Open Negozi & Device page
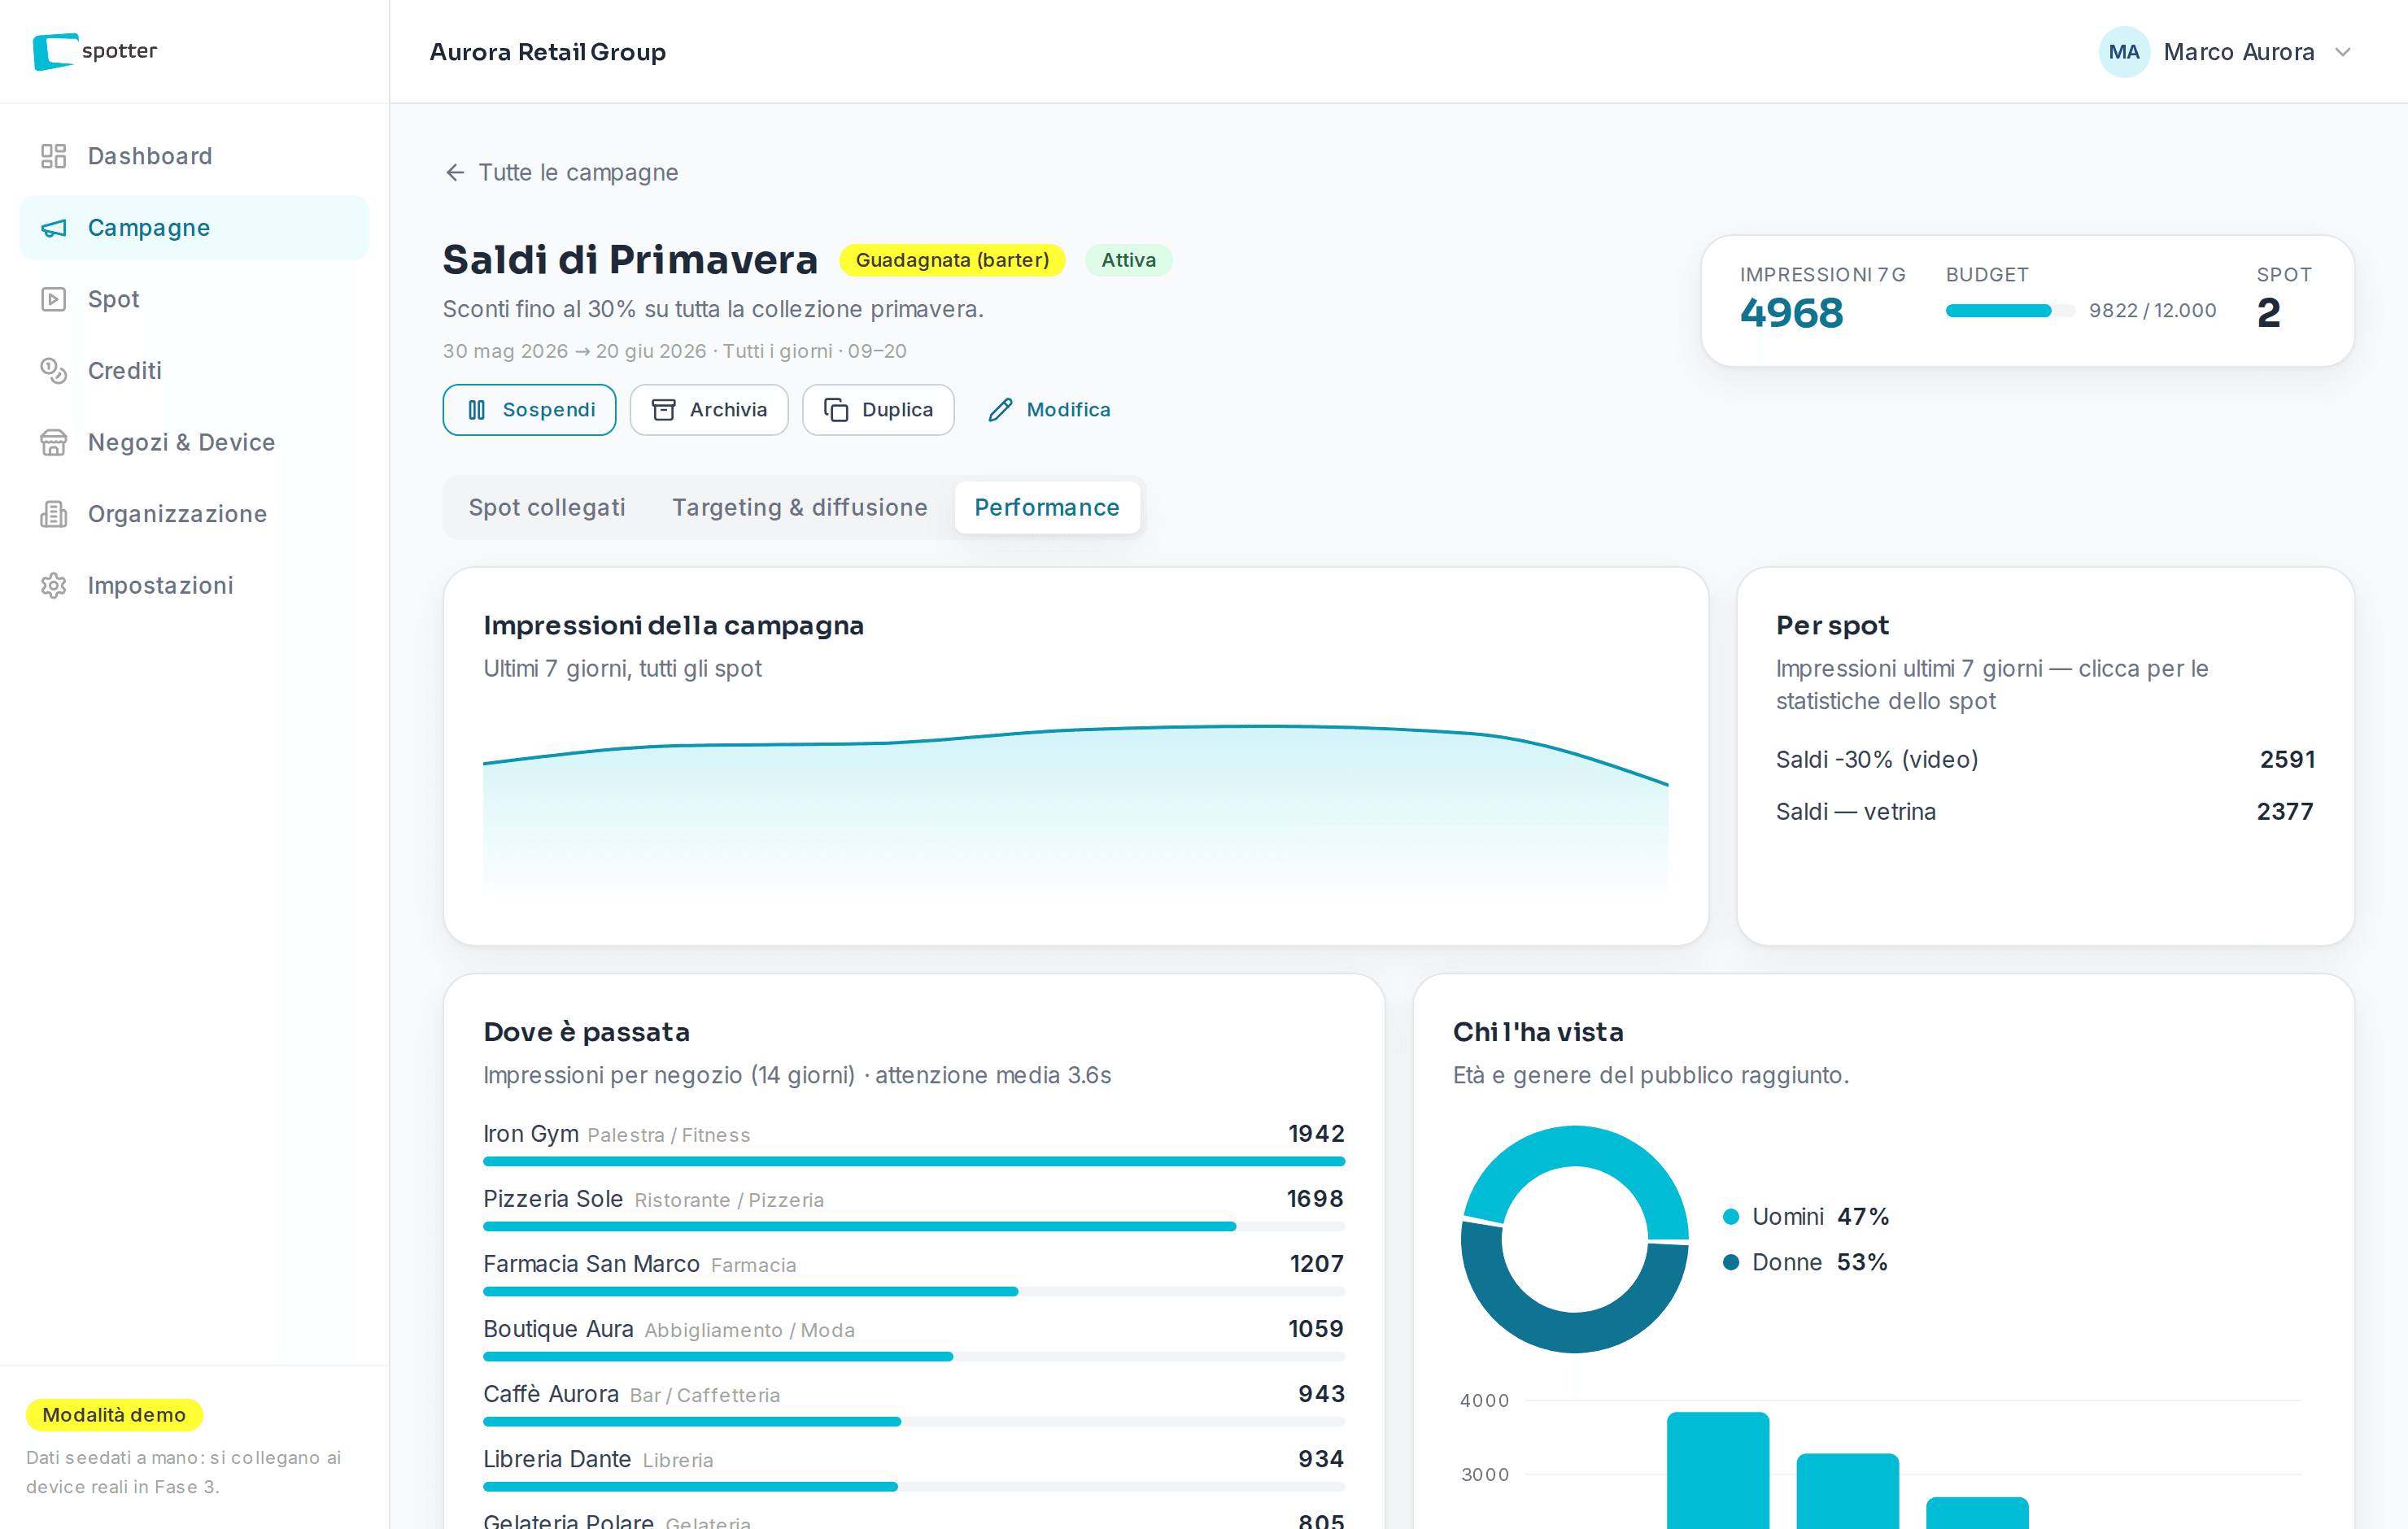This screenshot has height=1529, width=2408. click(194, 442)
